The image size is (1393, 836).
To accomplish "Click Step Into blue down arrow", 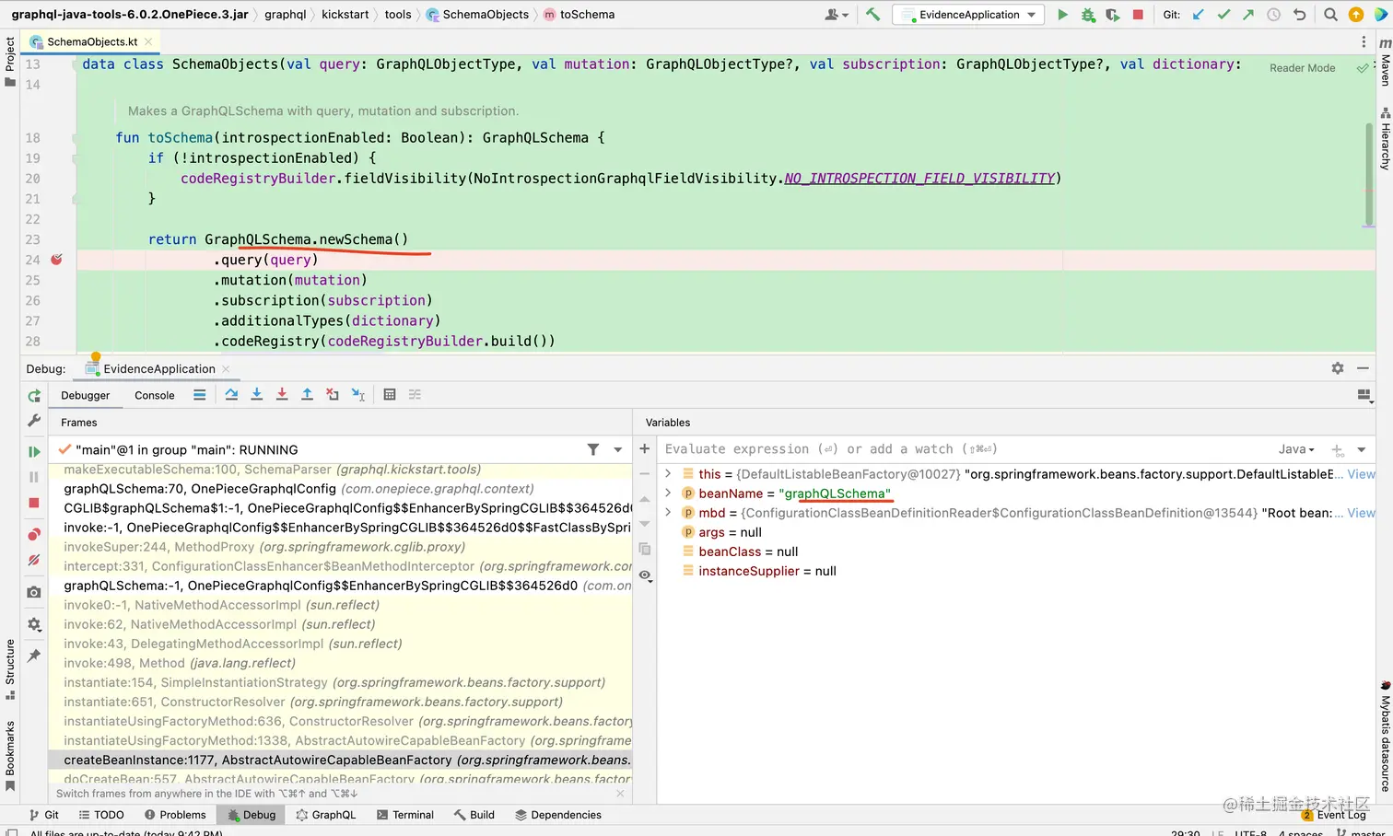I will click(x=257, y=395).
